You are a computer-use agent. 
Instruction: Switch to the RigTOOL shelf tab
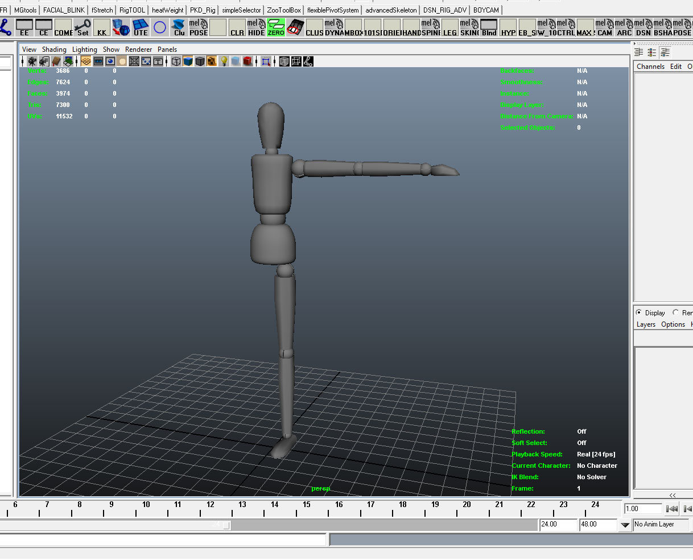pyautogui.click(x=132, y=10)
